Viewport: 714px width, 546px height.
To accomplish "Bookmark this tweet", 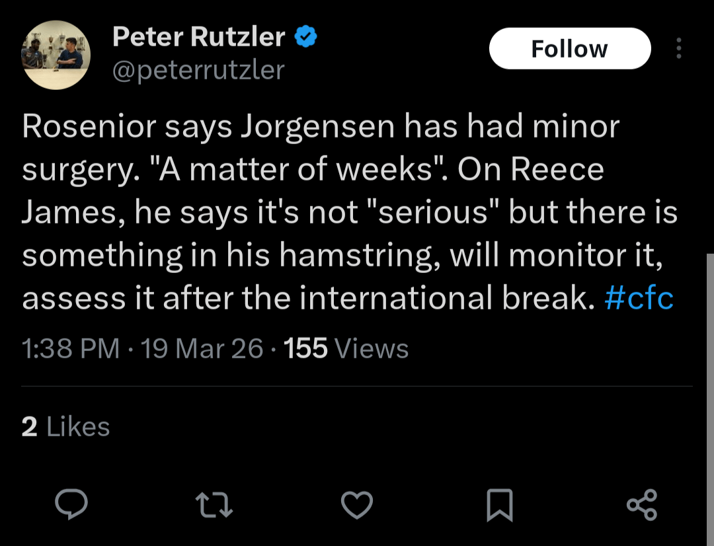I will point(500,506).
